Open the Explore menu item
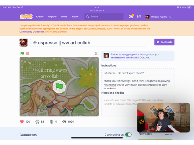The height and width of the screenshot is (145, 194). pyautogui.click(x=53, y=17)
